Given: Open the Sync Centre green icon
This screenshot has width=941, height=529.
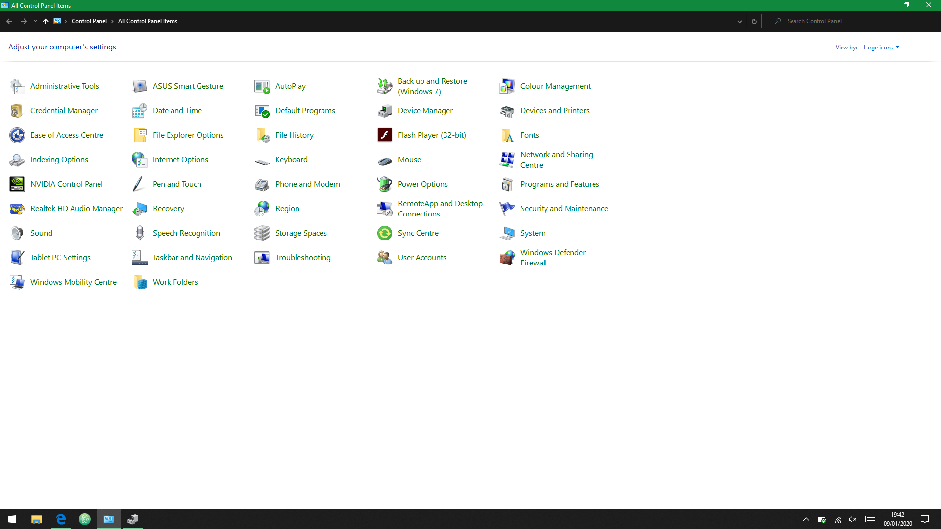Looking at the screenshot, I should click(x=385, y=233).
